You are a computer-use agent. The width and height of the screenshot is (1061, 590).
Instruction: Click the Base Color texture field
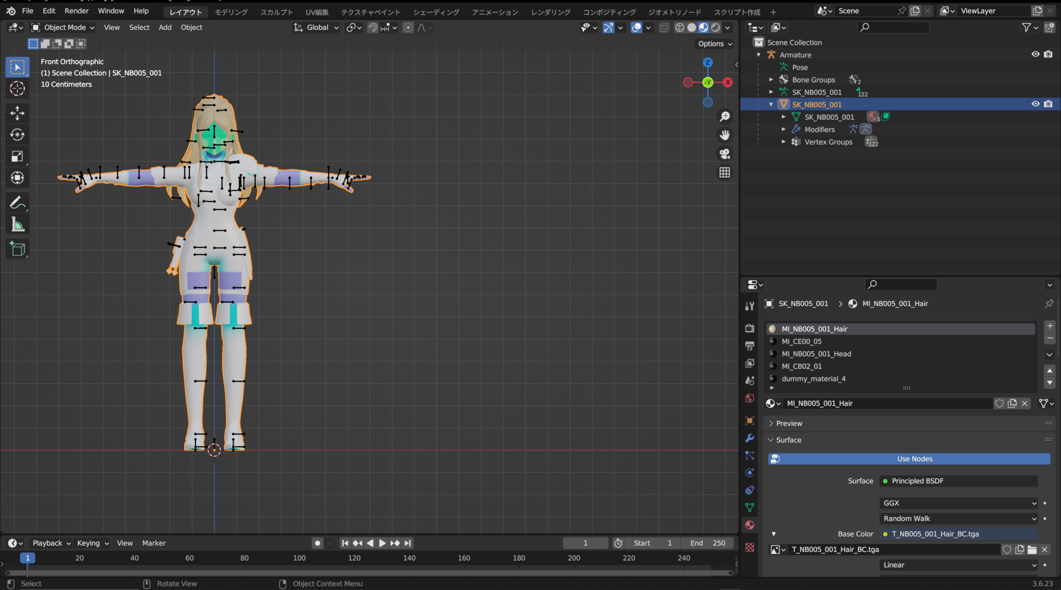tap(959, 534)
